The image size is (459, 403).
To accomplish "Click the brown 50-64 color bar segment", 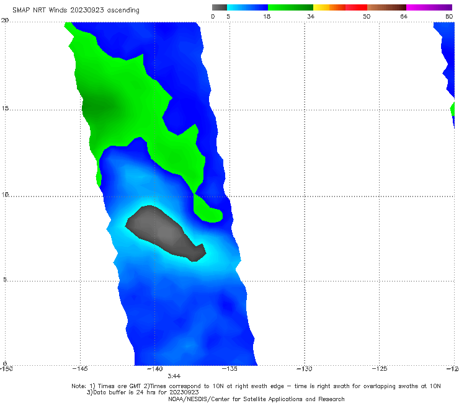I will [386, 7].
